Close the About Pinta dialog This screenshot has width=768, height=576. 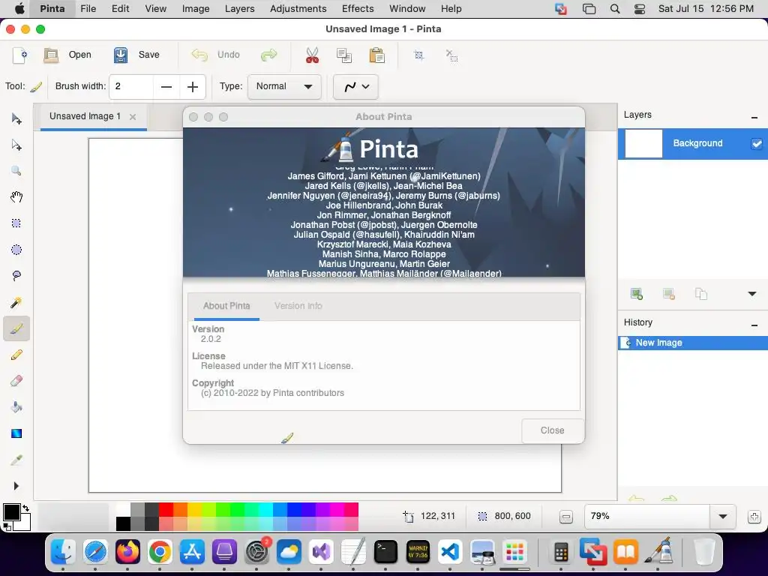click(553, 430)
